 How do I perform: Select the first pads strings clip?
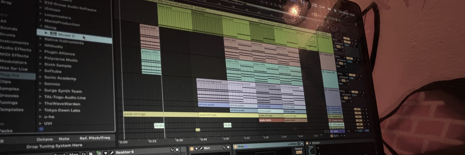click(x=161, y=114)
